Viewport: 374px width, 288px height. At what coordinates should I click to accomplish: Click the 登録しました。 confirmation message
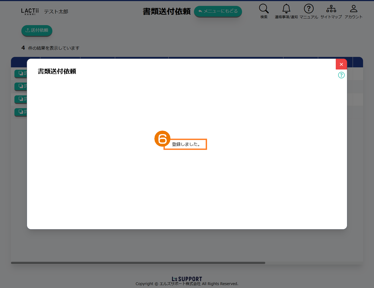point(186,144)
